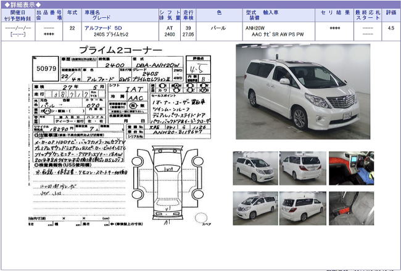Image resolution: width=401 pixels, height=271 pixels.
Task: Open the rear view thumbnail with red taillights in the upper row
Action: 302,168
